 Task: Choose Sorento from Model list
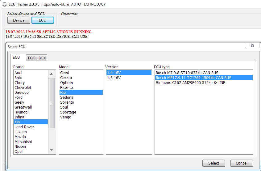[x=67, y=102]
